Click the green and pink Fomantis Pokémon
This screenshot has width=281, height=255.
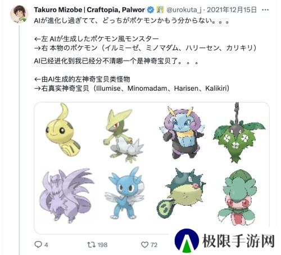(x=237, y=197)
